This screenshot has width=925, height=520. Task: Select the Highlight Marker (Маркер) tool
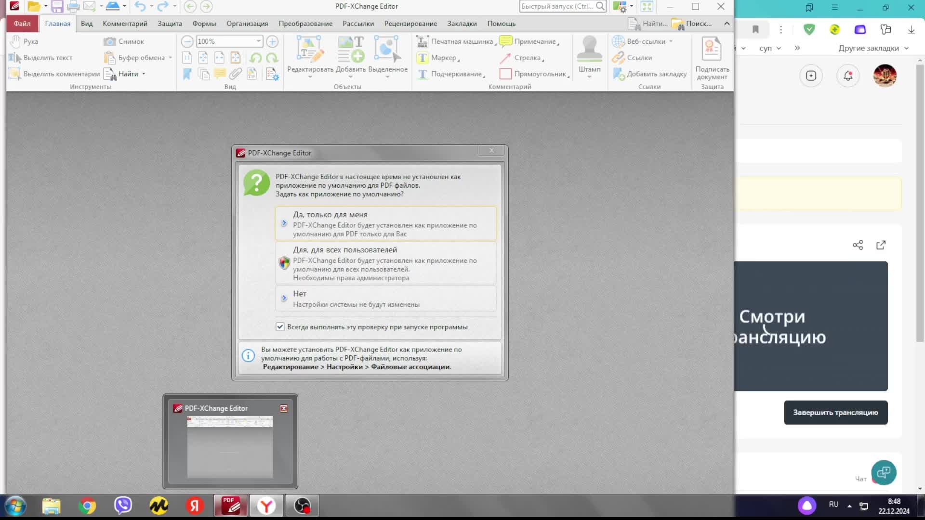[x=438, y=58]
